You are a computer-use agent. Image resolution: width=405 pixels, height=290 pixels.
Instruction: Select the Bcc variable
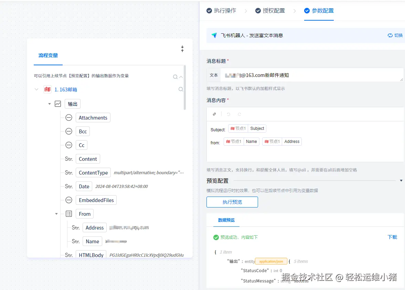[83, 131]
